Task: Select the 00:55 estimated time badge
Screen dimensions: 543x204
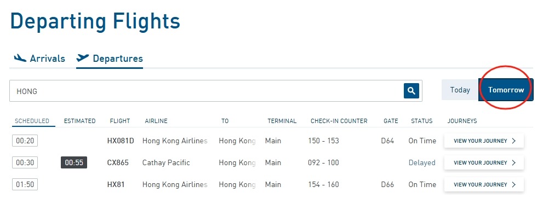Action: coord(74,162)
